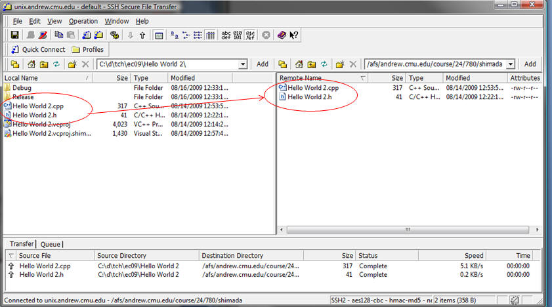This screenshot has height=307, width=552.
Task: Click the Save settings floppy icon
Action: [15, 35]
